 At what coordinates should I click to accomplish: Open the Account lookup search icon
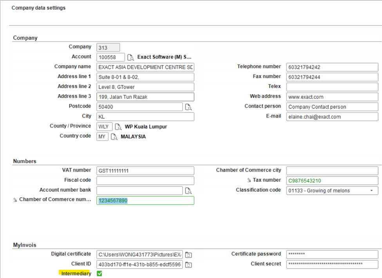tap(130, 57)
